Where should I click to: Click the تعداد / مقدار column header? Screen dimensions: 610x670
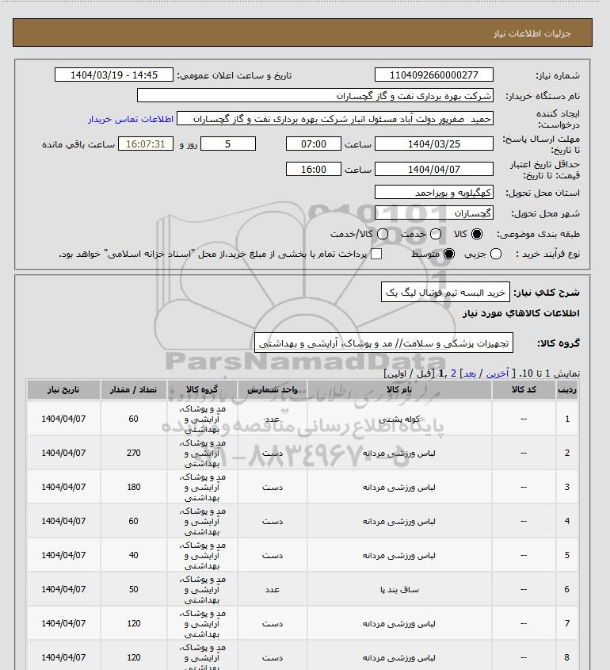(x=134, y=389)
